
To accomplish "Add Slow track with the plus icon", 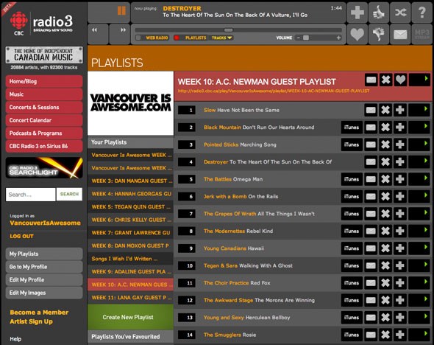I will click(x=400, y=110).
